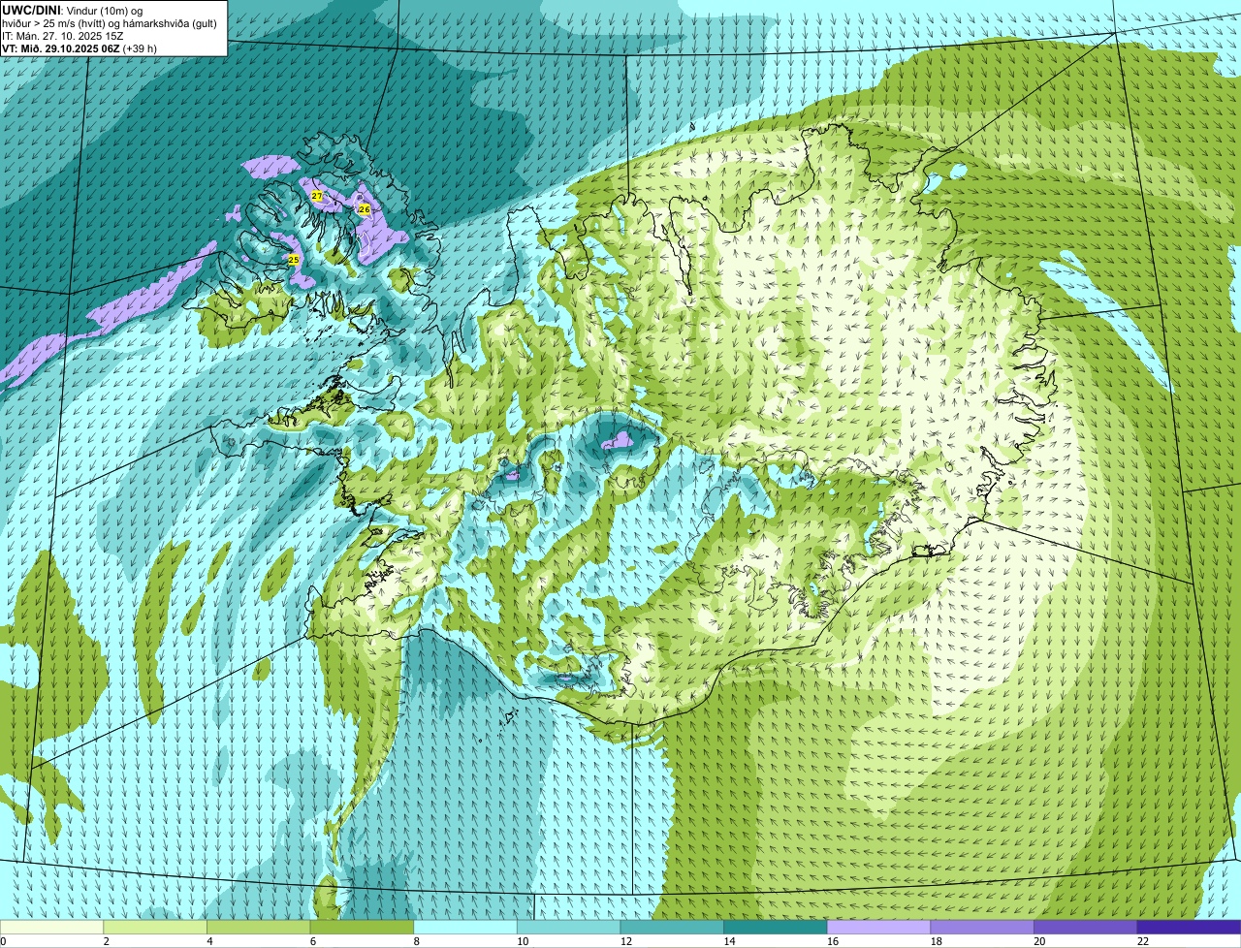
Task: Click the yellow gust label 26
Action: tap(365, 209)
